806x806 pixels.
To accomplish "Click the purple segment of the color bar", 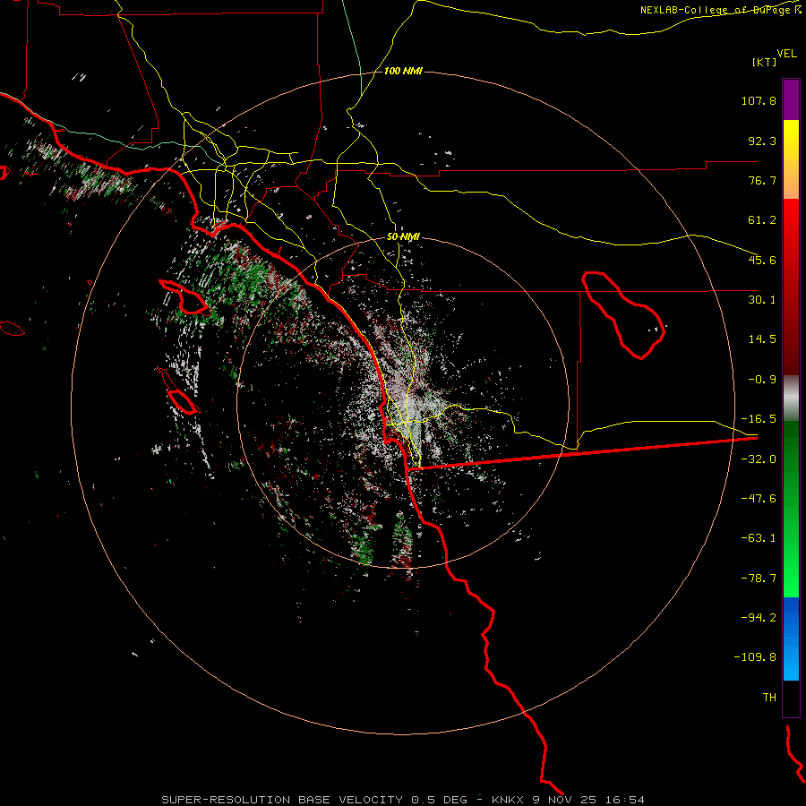I will coord(791,99).
